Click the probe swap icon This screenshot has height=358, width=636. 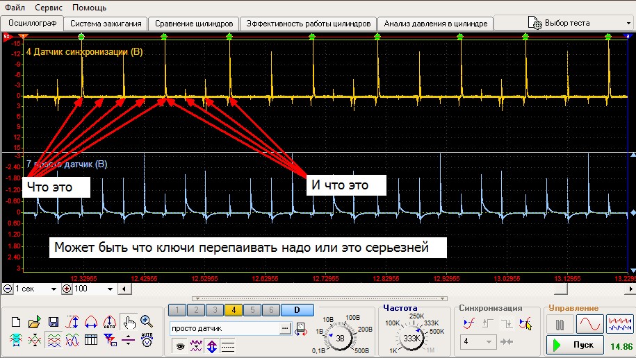pyautogui.click(x=300, y=329)
